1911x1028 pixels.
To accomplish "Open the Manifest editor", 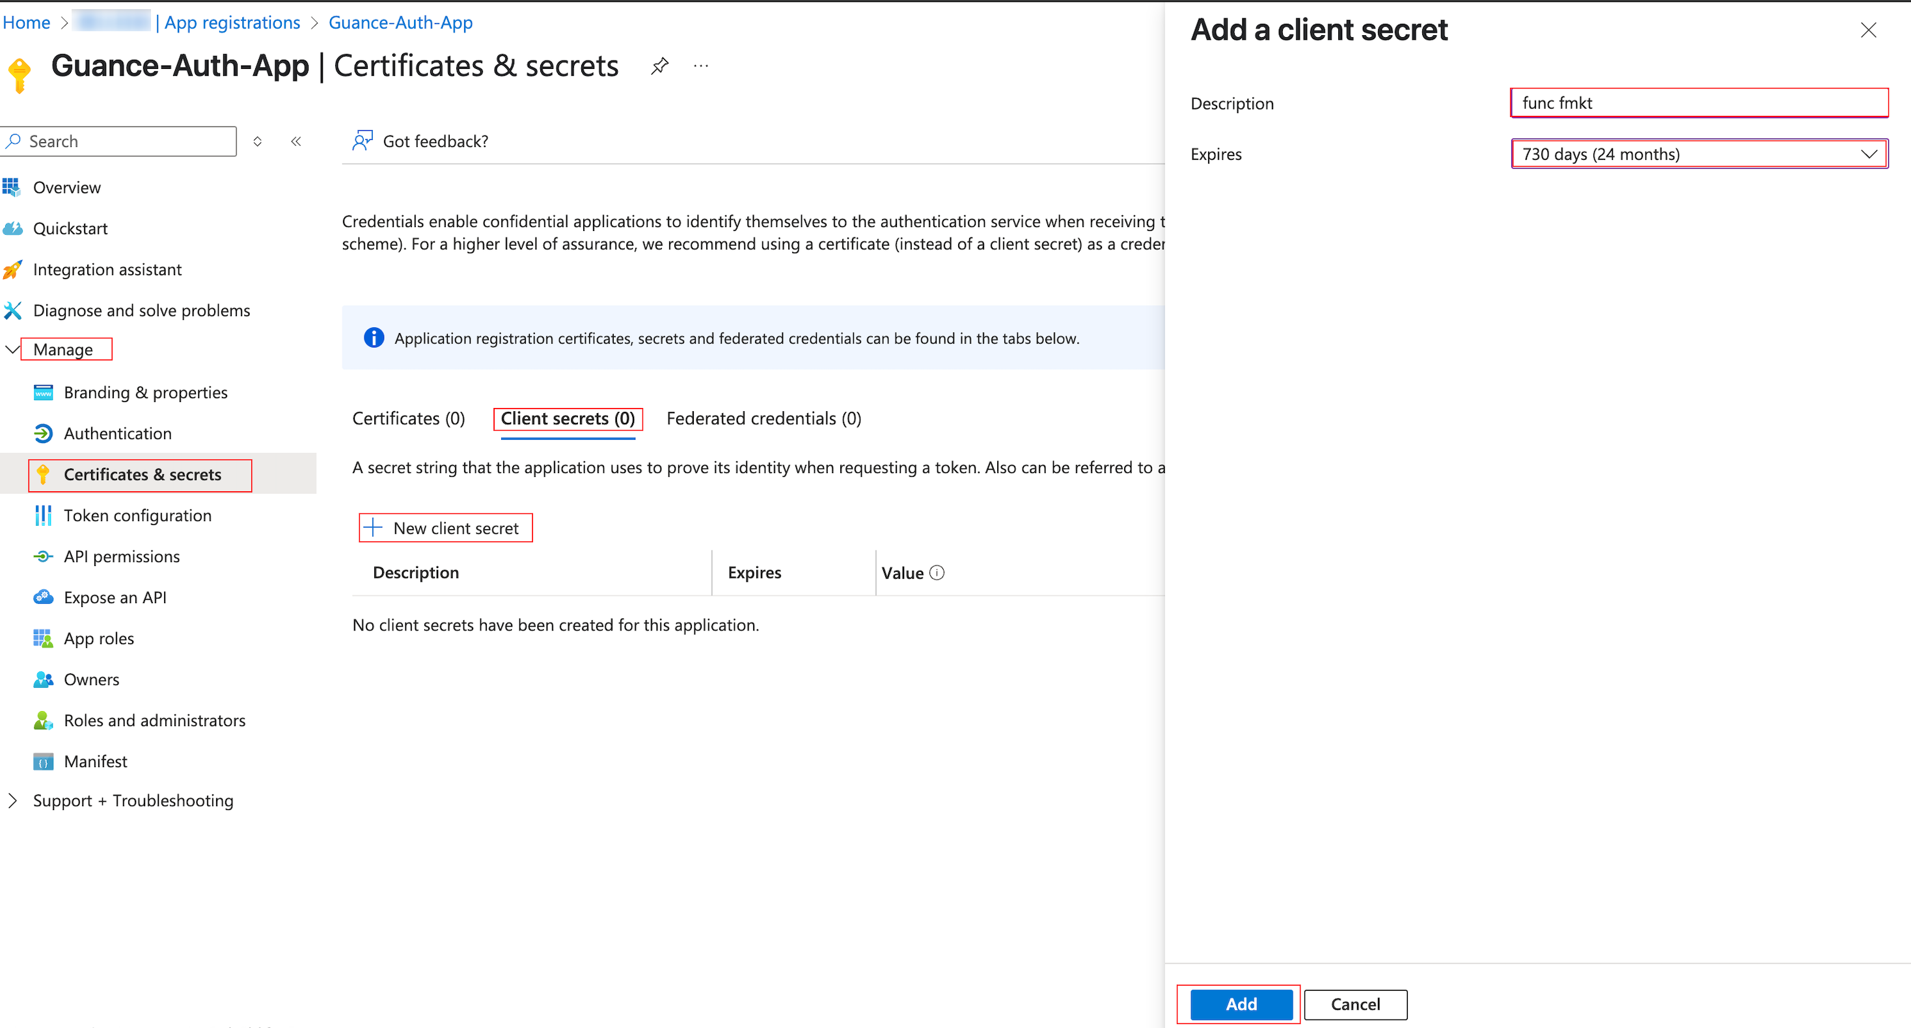I will point(96,761).
